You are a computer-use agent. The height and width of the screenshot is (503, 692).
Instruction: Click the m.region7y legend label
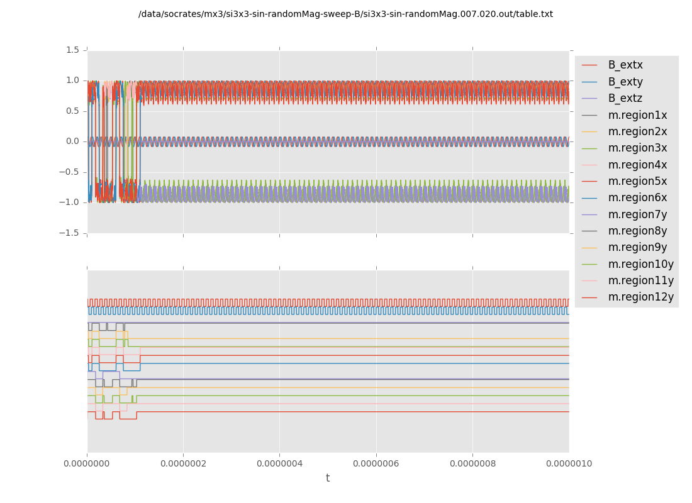point(637,214)
